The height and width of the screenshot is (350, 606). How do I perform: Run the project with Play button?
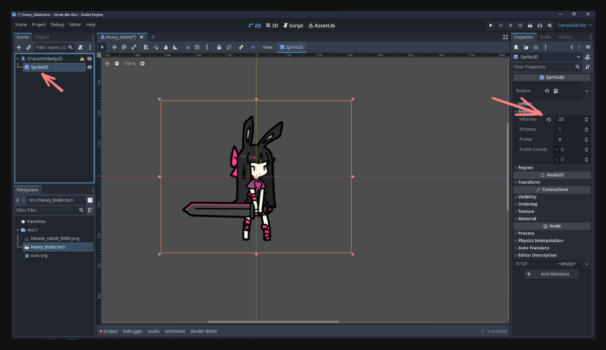point(490,25)
